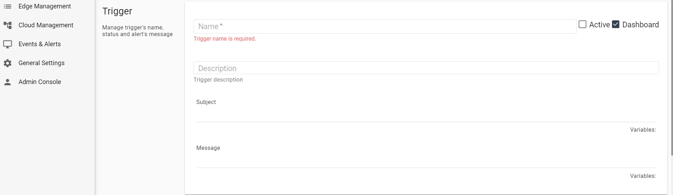Click the General Settings gear icon

[x=7, y=63]
